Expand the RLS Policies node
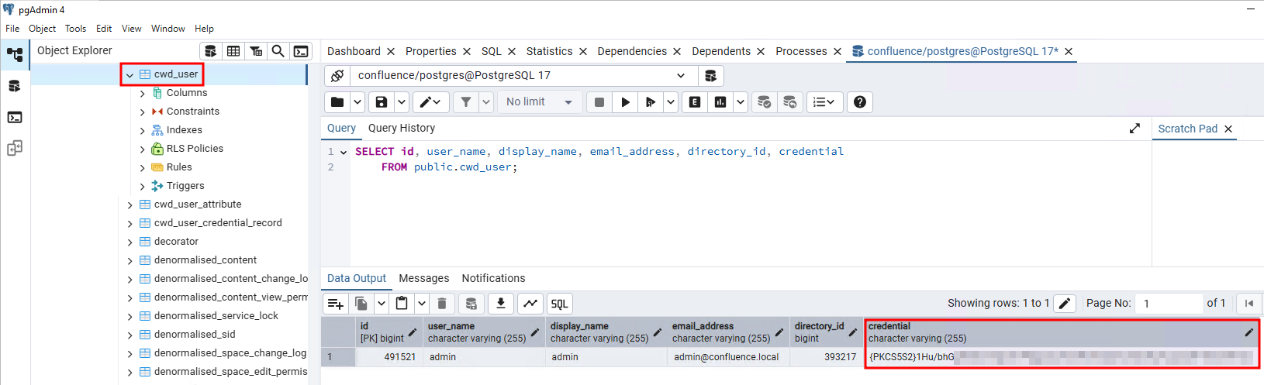Screen dimensions: 1264x385 (x=143, y=150)
